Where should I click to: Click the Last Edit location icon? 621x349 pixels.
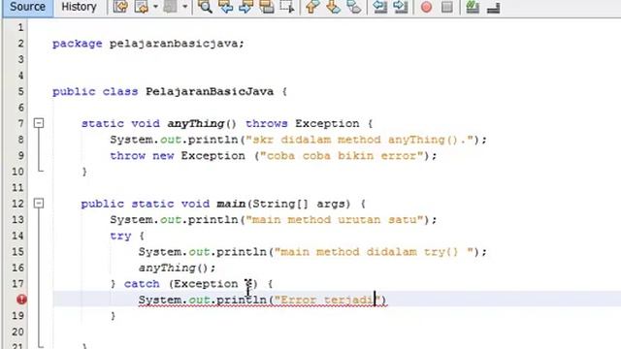click(120, 7)
